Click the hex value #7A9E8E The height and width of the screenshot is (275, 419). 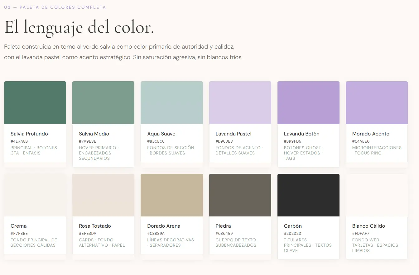tap(88, 141)
